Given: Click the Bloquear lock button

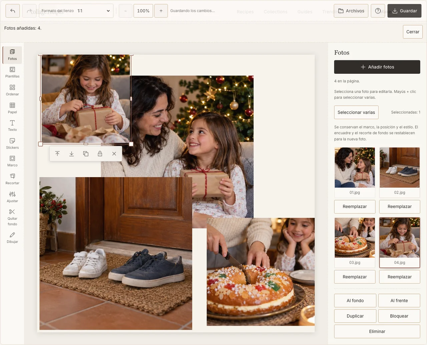Looking at the screenshot, I should (x=399, y=316).
